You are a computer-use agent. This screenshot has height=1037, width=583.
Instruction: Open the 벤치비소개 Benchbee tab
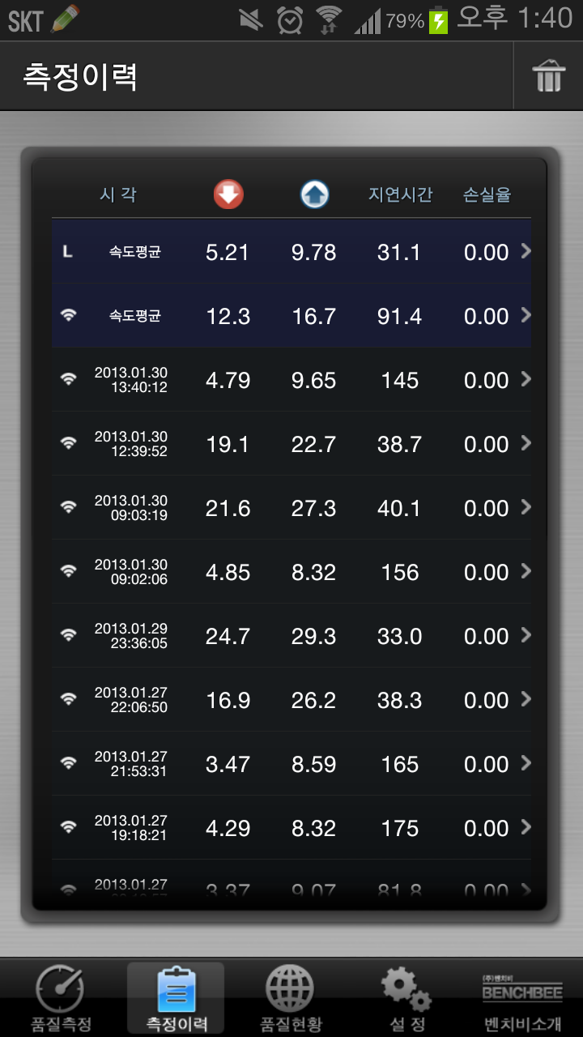(x=522, y=998)
